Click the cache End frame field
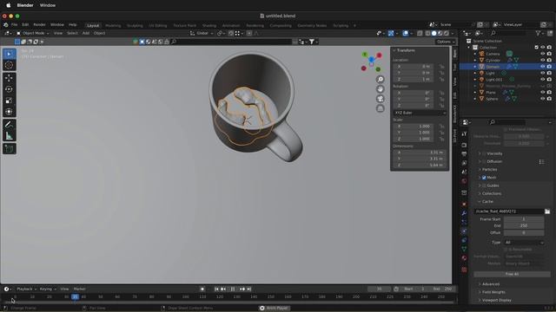The height and width of the screenshot is (312, 556). point(524,225)
